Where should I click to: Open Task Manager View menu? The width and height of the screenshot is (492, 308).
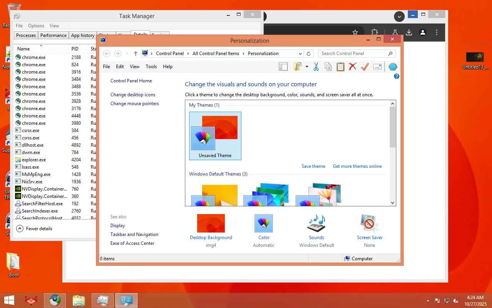(x=54, y=26)
